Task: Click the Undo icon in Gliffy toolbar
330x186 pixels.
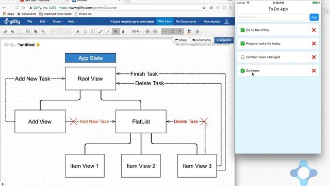Action: point(5,32)
